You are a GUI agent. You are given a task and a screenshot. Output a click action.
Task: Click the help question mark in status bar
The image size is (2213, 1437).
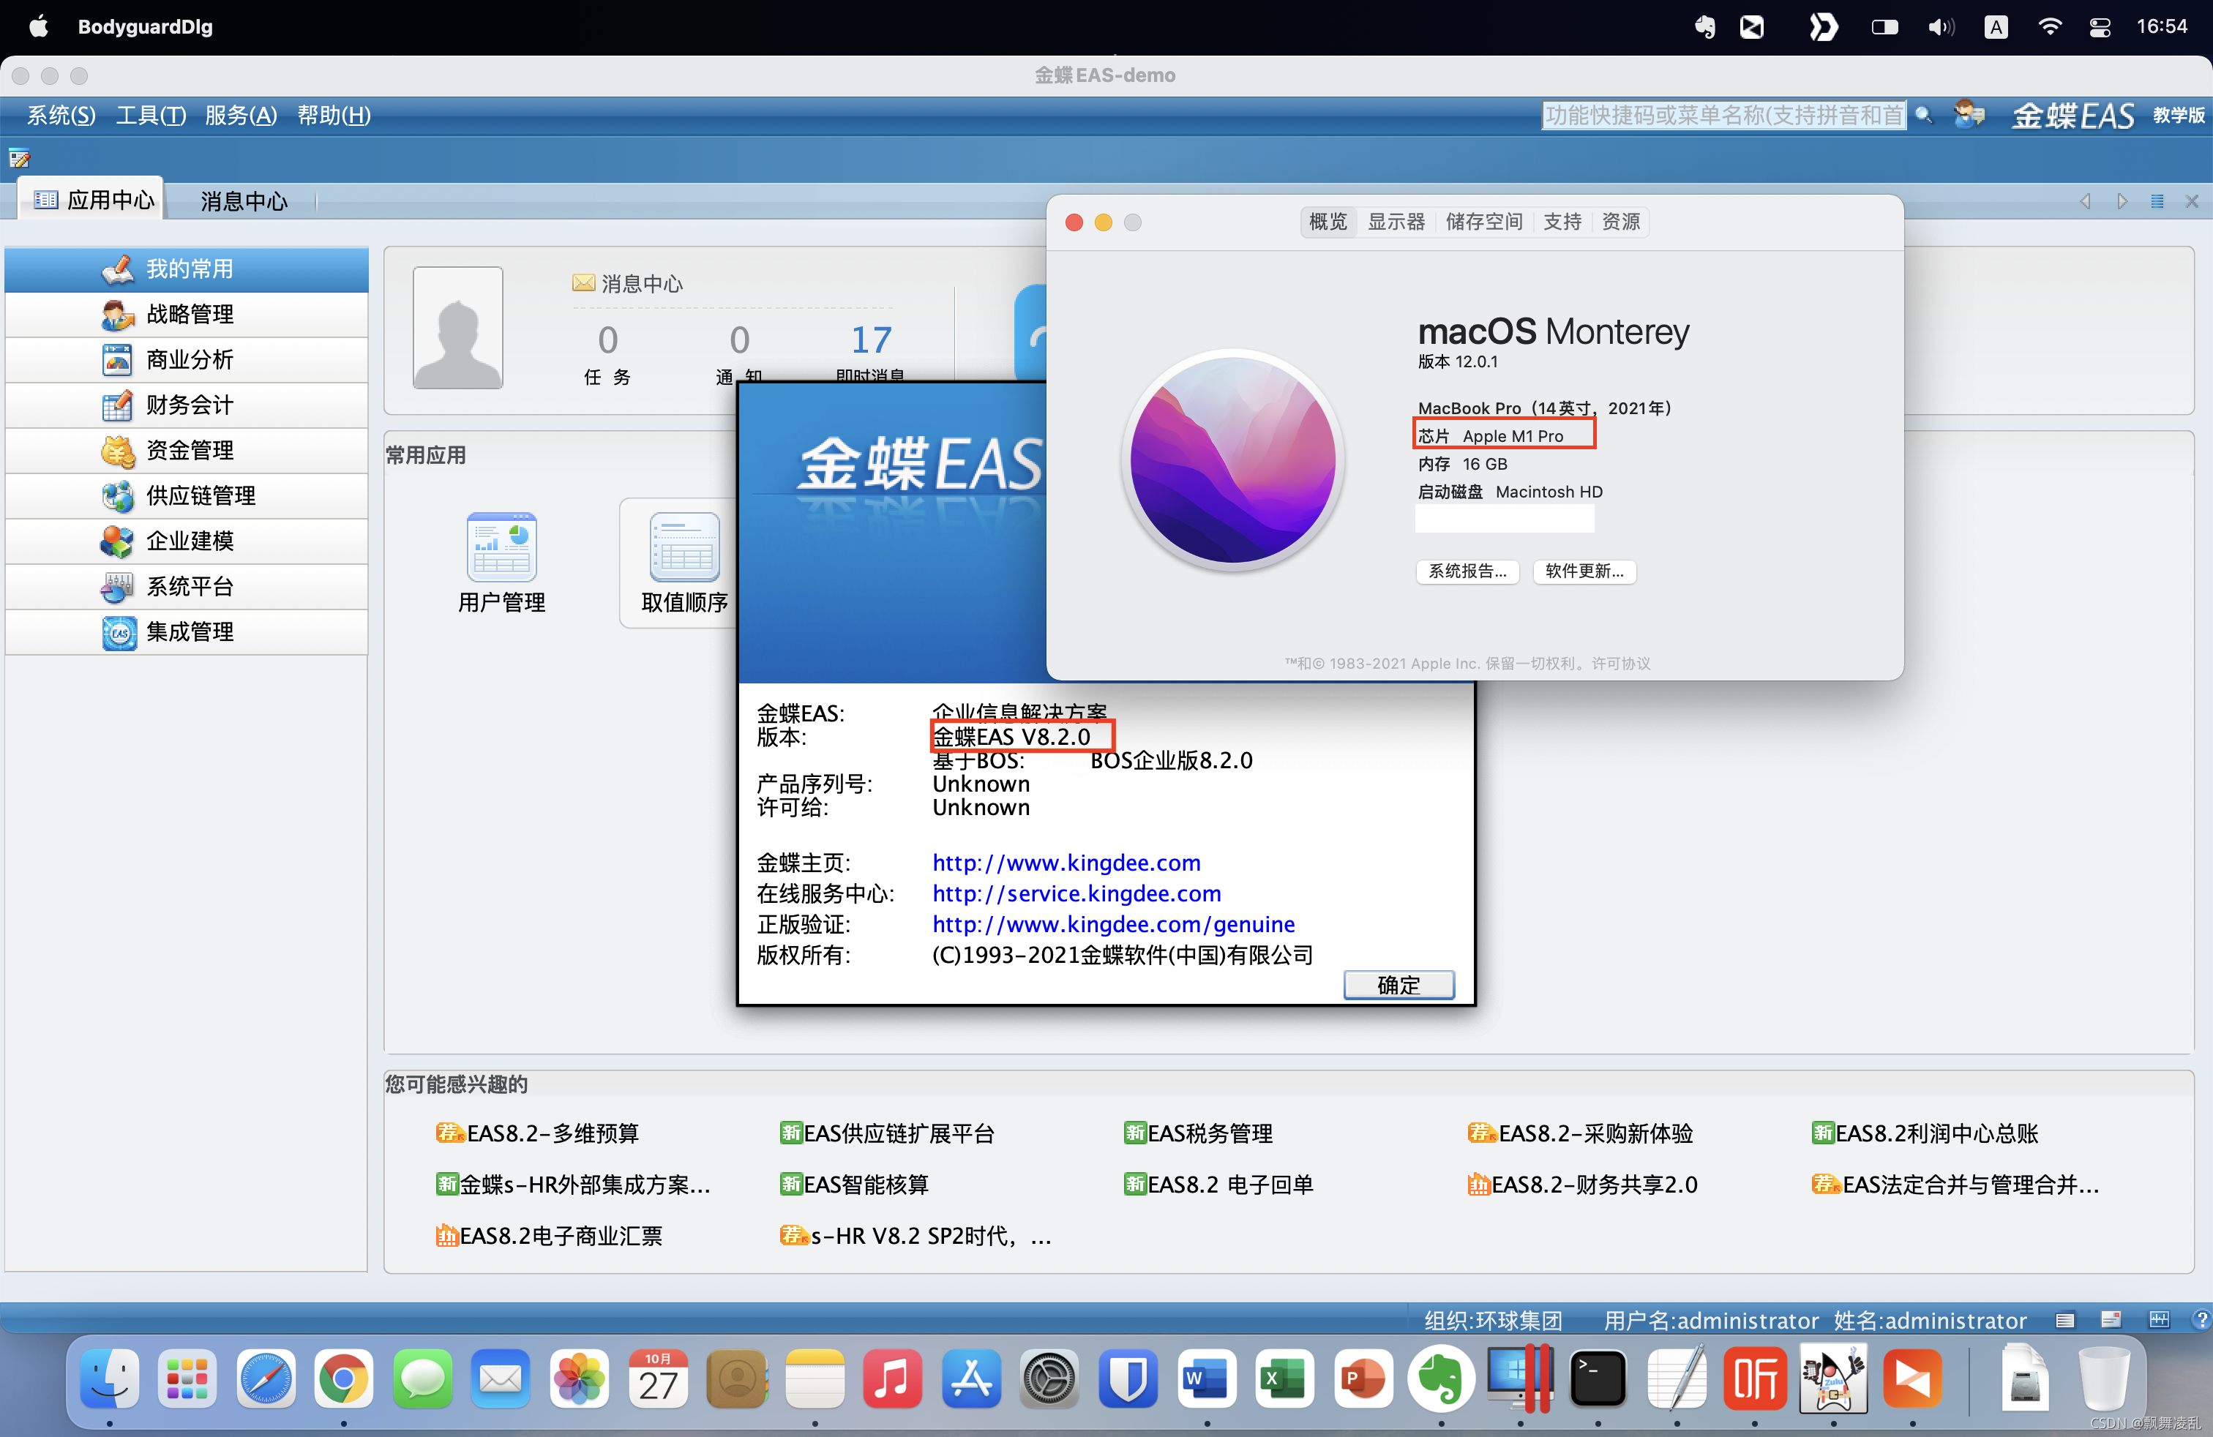coord(2201,1319)
